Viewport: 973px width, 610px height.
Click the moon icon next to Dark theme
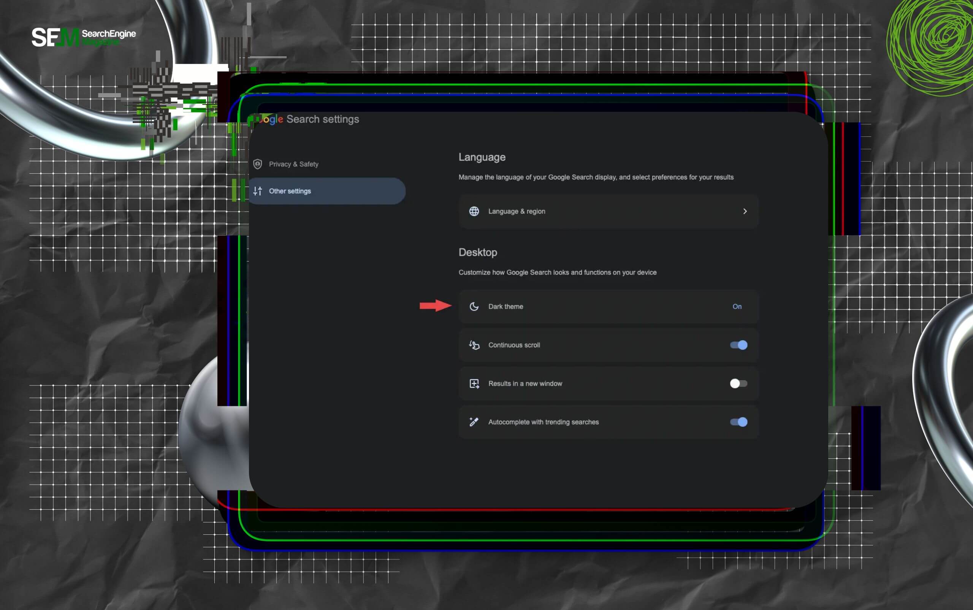point(474,306)
